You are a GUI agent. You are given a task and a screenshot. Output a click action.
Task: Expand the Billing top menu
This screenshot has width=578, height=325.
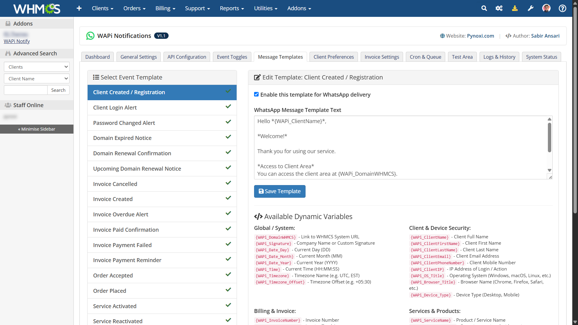pyautogui.click(x=165, y=8)
